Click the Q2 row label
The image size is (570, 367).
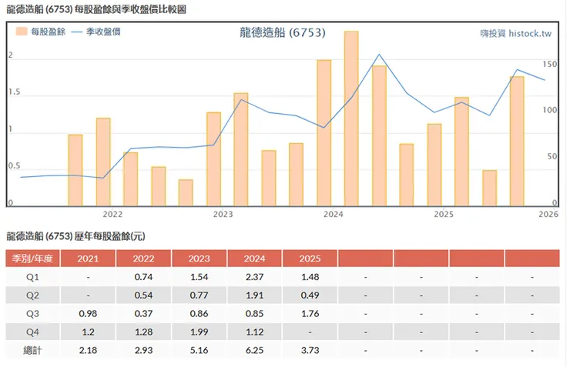(x=32, y=295)
